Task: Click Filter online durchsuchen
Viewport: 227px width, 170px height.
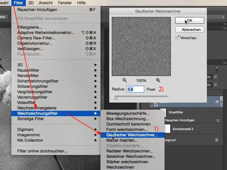Action: [x=56, y=151]
